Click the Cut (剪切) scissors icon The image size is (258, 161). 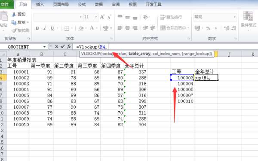(x=14, y=15)
